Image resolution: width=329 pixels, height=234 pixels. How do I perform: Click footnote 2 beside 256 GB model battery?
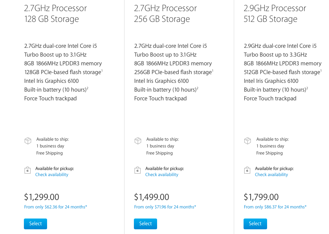(197, 88)
